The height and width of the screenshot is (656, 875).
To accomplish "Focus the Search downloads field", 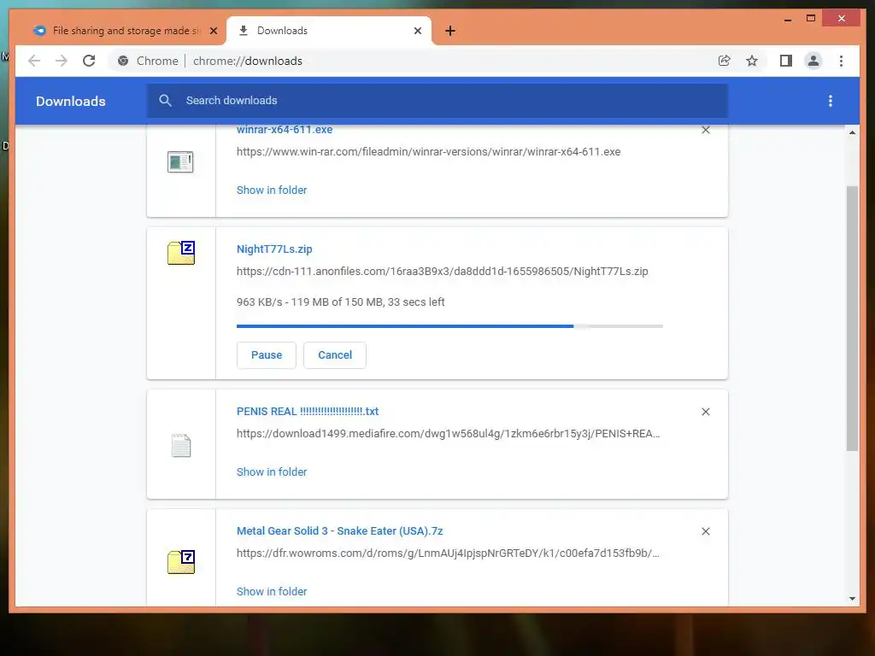I will (x=437, y=101).
